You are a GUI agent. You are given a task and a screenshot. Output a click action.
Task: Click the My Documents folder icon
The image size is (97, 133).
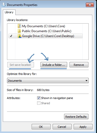(x=19, y=26)
